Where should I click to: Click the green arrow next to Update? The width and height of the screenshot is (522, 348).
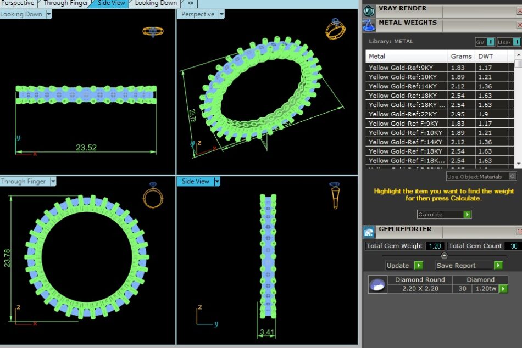[419, 265]
